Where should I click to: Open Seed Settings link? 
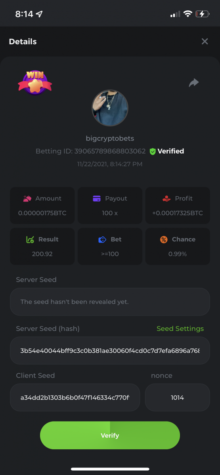pyautogui.click(x=180, y=329)
